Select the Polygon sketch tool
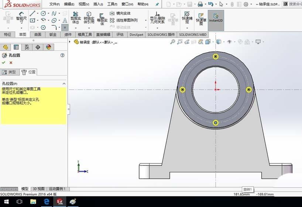This screenshot has width=302, height=207. 43,28
